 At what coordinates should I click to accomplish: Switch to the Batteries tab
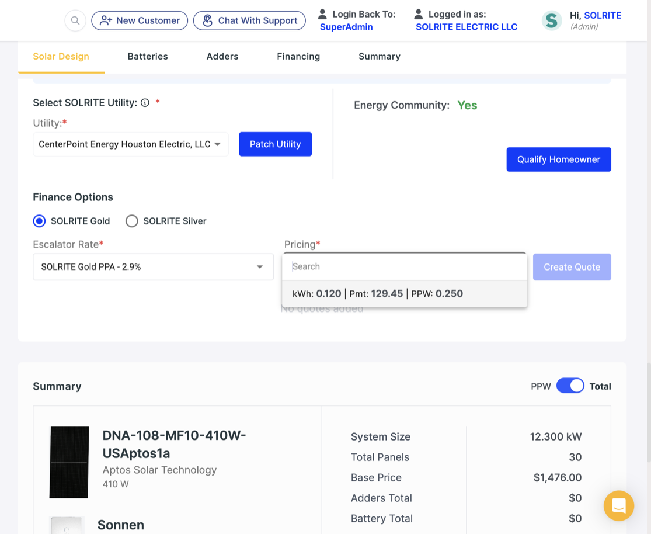pyautogui.click(x=148, y=57)
